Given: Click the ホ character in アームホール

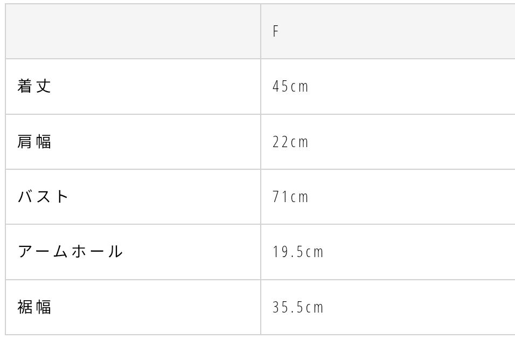Looking at the screenshot, I should tap(79, 252).
